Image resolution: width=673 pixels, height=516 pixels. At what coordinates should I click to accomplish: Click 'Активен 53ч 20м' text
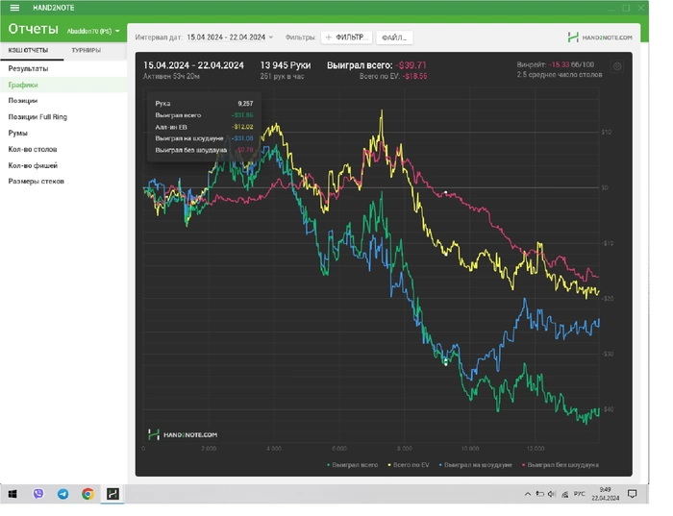(171, 76)
